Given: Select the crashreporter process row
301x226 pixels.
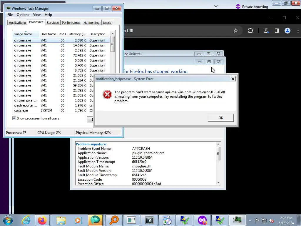Looking at the screenshot, I should [x=53, y=105].
